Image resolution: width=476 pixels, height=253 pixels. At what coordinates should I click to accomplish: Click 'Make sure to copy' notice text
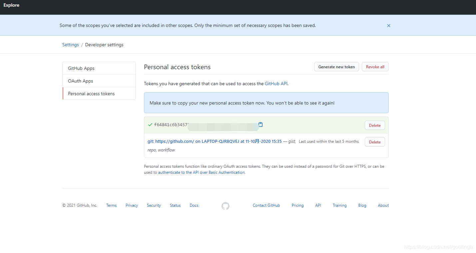[242, 103]
